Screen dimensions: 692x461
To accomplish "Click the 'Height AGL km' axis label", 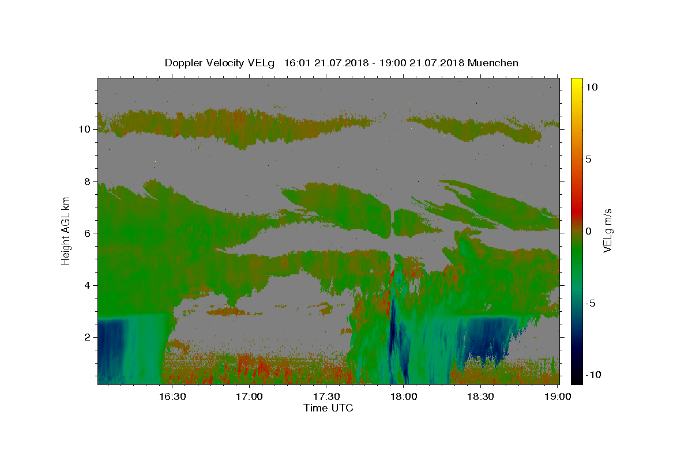I will 66,231.
